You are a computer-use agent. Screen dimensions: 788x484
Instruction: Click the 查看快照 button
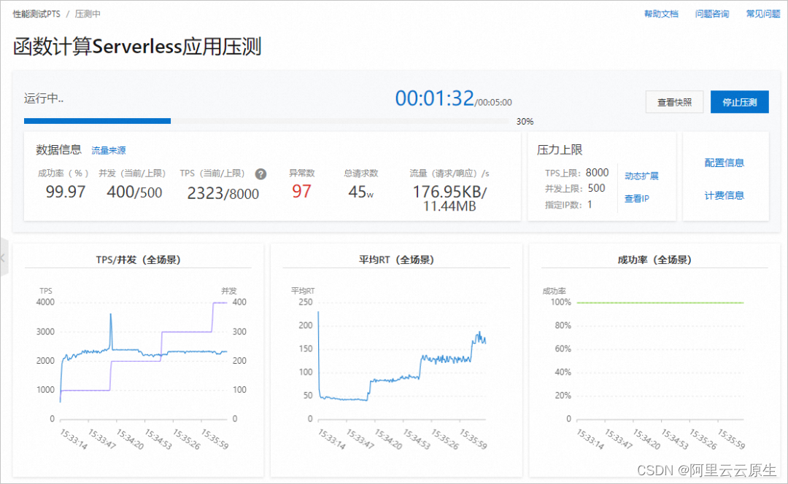point(674,102)
